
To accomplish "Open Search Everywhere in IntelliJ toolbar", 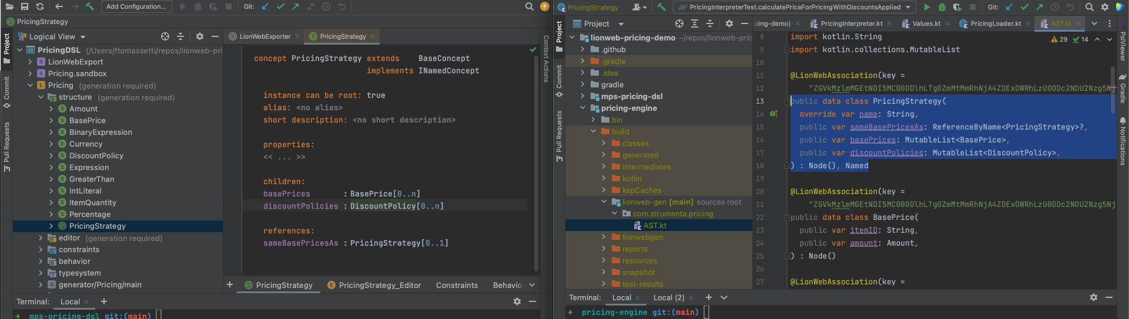I will point(1090,7).
